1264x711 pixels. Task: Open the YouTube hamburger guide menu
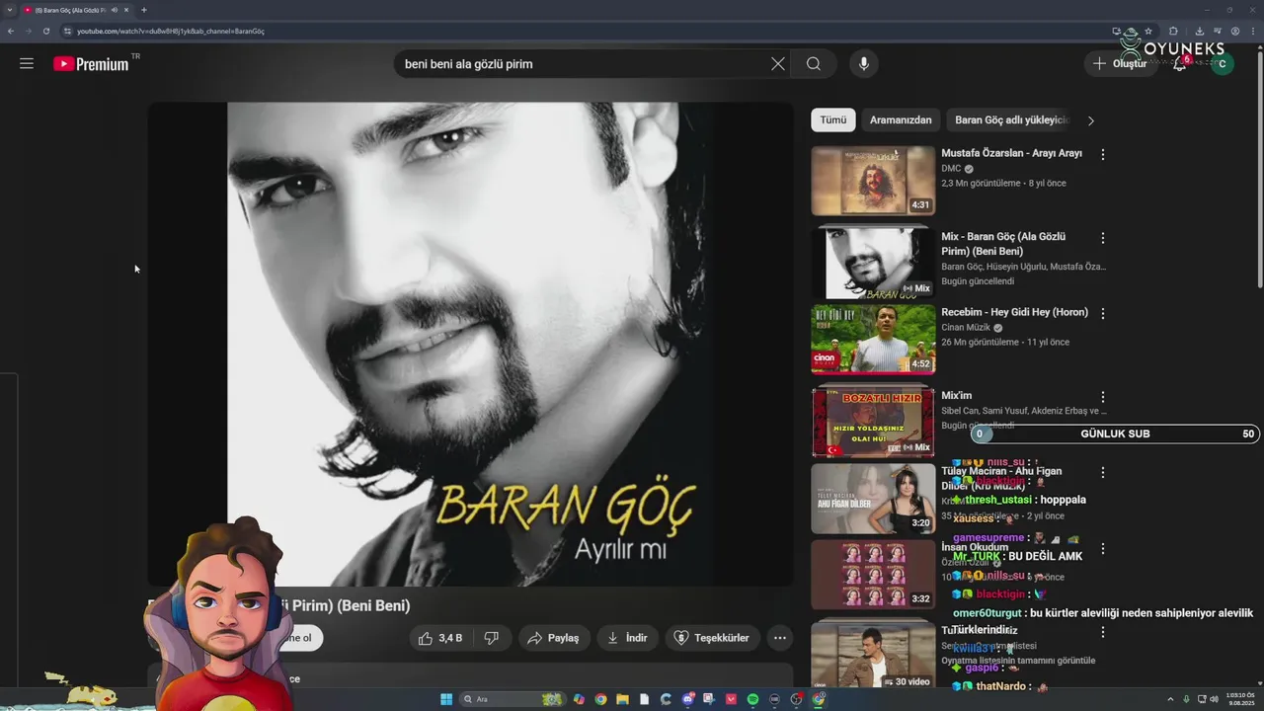[x=27, y=63]
